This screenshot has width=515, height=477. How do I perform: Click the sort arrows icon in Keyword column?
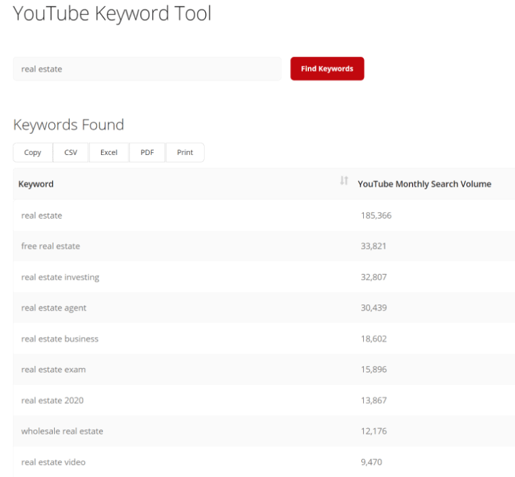(344, 181)
